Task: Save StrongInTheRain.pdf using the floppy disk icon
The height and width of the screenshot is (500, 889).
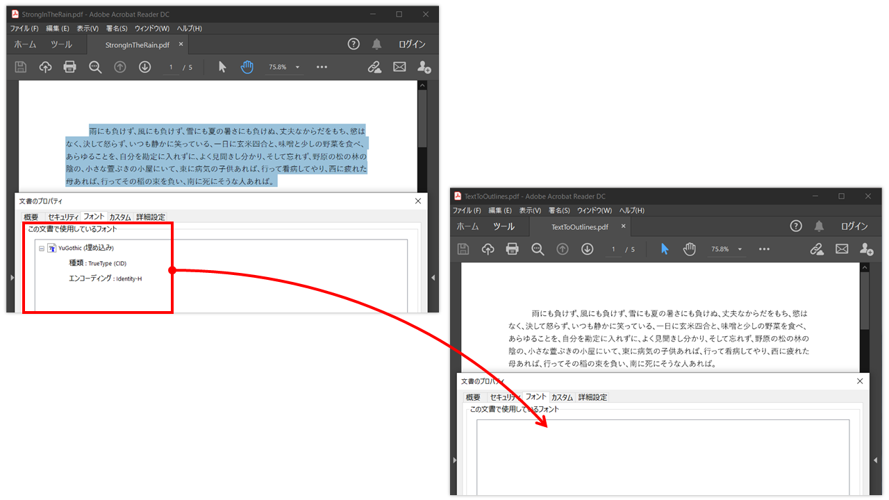Action: click(21, 67)
